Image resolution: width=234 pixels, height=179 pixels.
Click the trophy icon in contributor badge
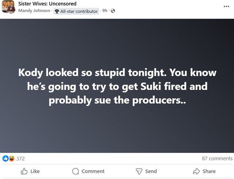tap(57, 11)
